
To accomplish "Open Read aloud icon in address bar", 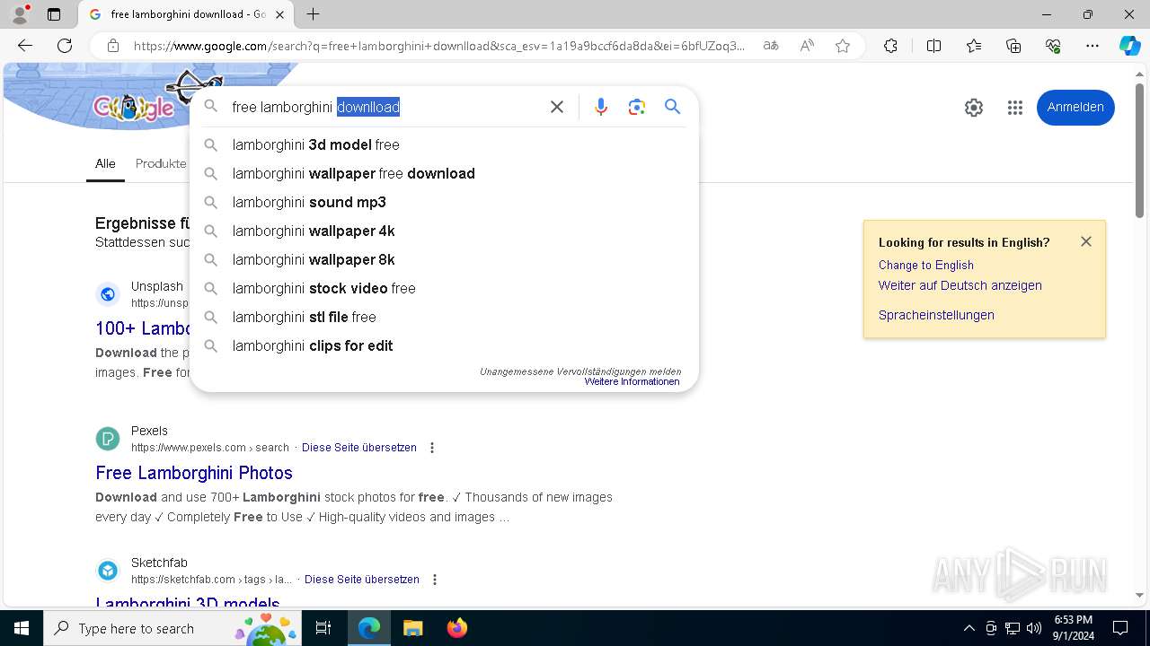I will pyautogui.click(x=807, y=46).
